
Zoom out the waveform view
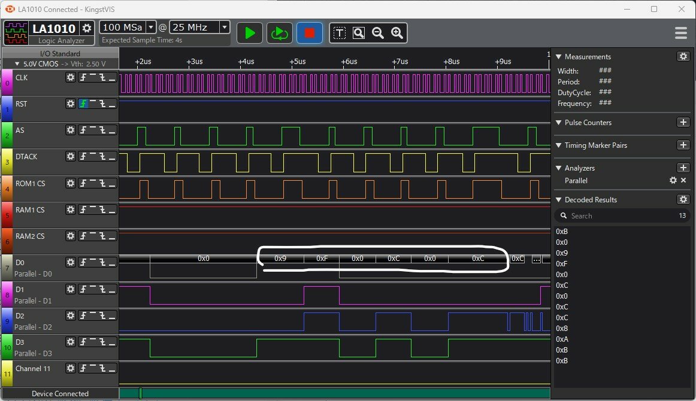pos(378,33)
